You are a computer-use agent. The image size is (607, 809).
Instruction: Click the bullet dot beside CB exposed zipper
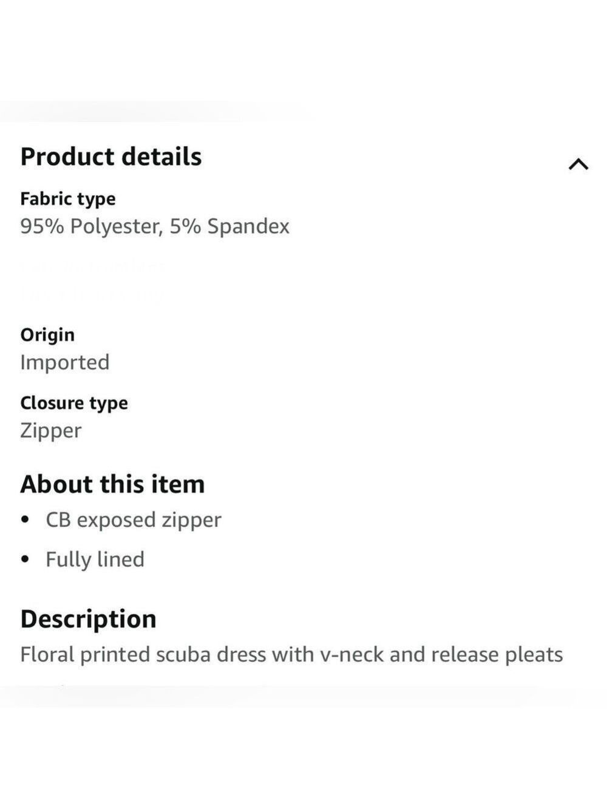tap(25, 520)
